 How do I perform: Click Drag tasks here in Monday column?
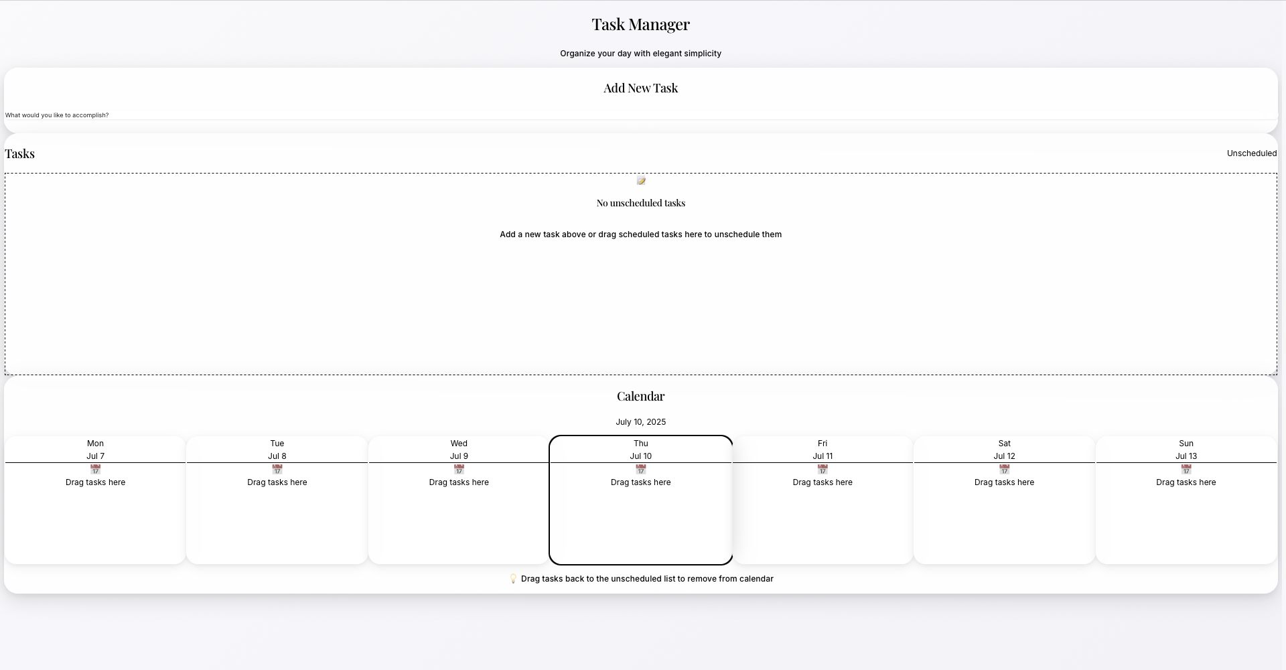(95, 482)
